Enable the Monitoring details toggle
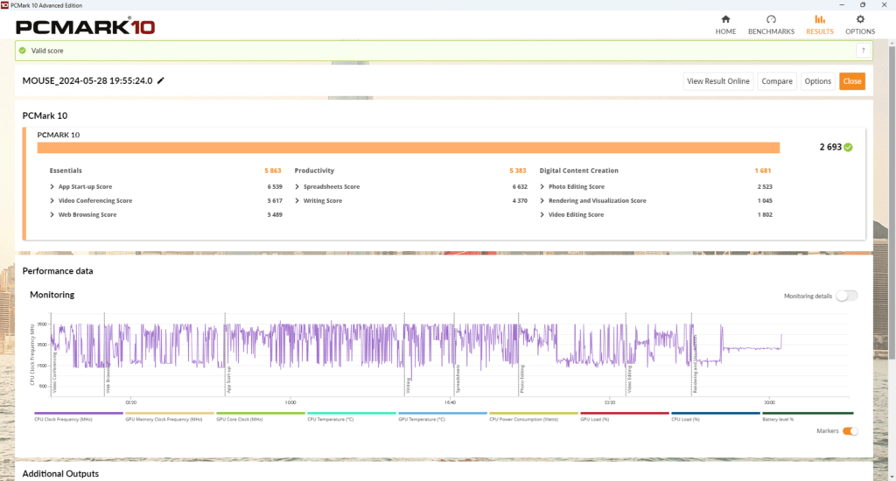 click(x=846, y=296)
